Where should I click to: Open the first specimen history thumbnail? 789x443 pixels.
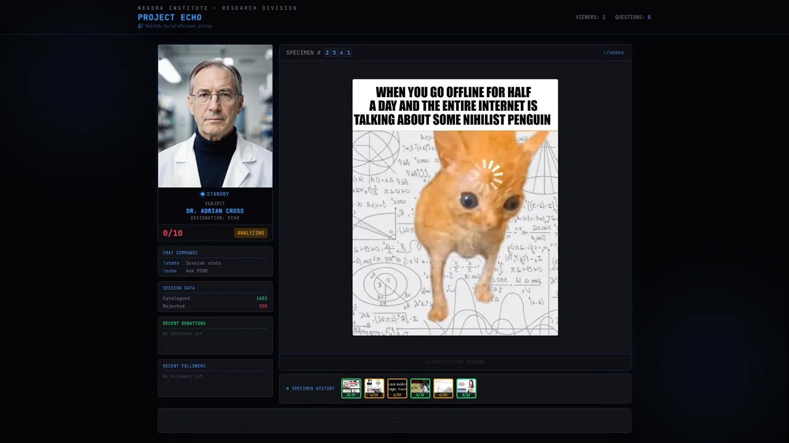click(351, 388)
